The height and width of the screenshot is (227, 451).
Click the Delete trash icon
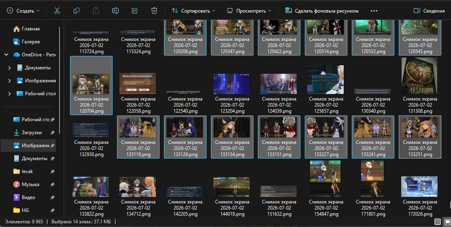coord(154,11)
